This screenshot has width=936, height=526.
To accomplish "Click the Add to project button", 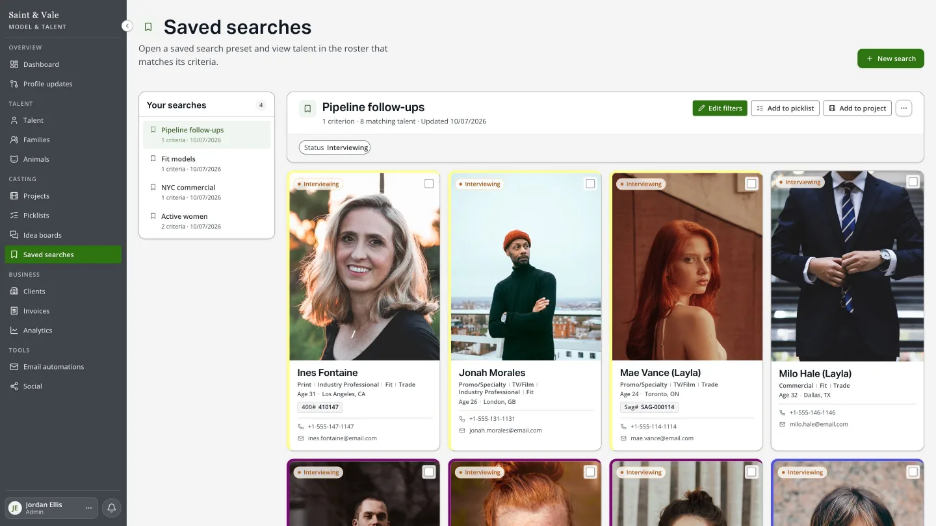I will pyautogui.click(x=857, y=108).
